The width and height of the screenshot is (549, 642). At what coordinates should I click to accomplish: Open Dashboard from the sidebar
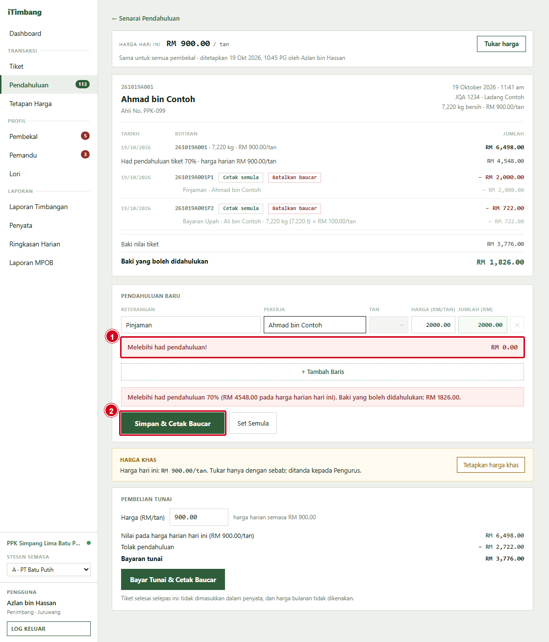pyautogui.click(x=25, y=33)
